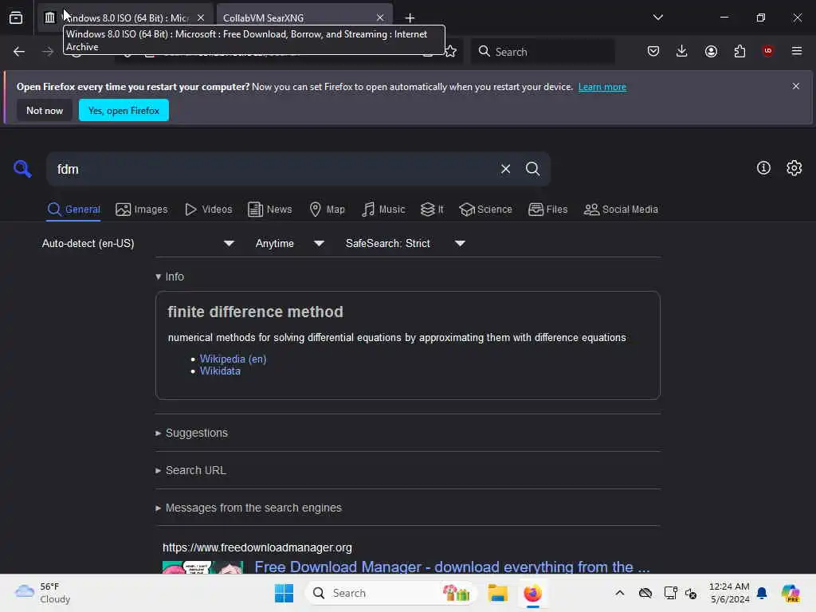
Task: Select the News search category
Action: point(270,210)
